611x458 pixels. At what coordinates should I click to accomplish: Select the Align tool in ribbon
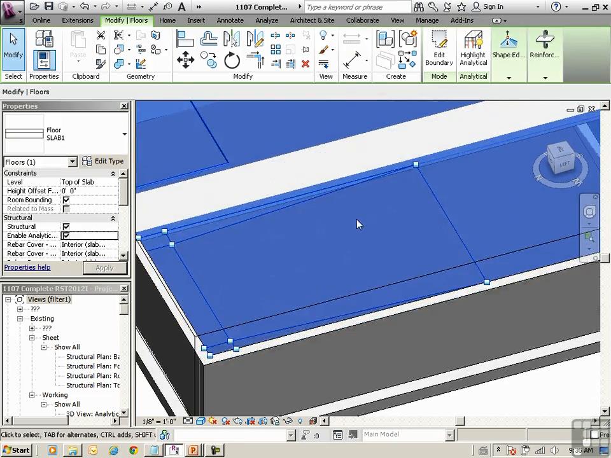(x=185, y=38)
